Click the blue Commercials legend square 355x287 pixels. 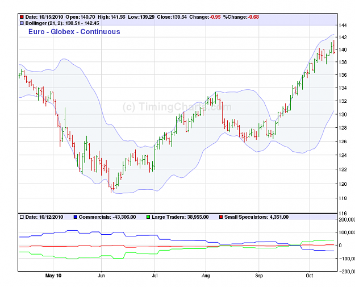pyautogui.click(x=76, y=217)
